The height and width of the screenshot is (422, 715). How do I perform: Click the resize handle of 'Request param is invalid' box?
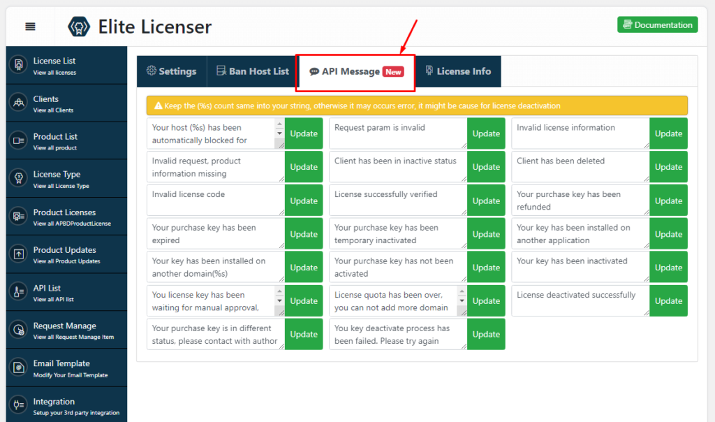tap(464, 145)
